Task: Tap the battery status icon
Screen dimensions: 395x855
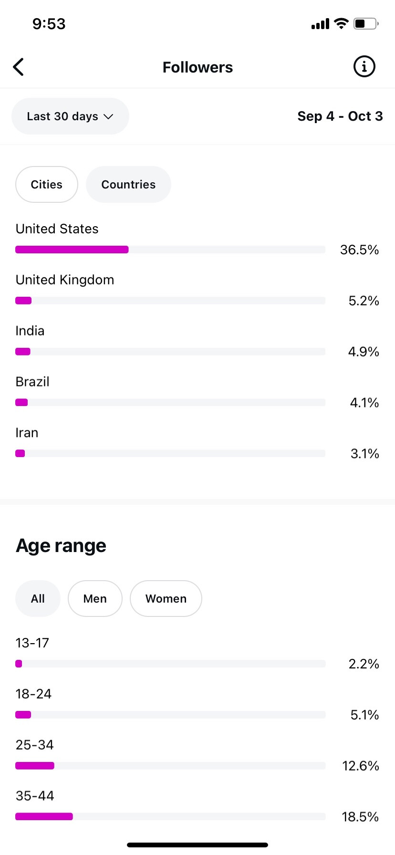Action: (366, 23)
